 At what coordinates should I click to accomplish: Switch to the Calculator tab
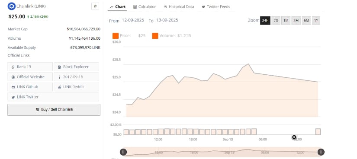[x=145, y=7]
